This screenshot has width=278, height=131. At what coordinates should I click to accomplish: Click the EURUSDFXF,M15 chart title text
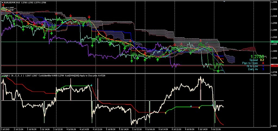(12, 2)
